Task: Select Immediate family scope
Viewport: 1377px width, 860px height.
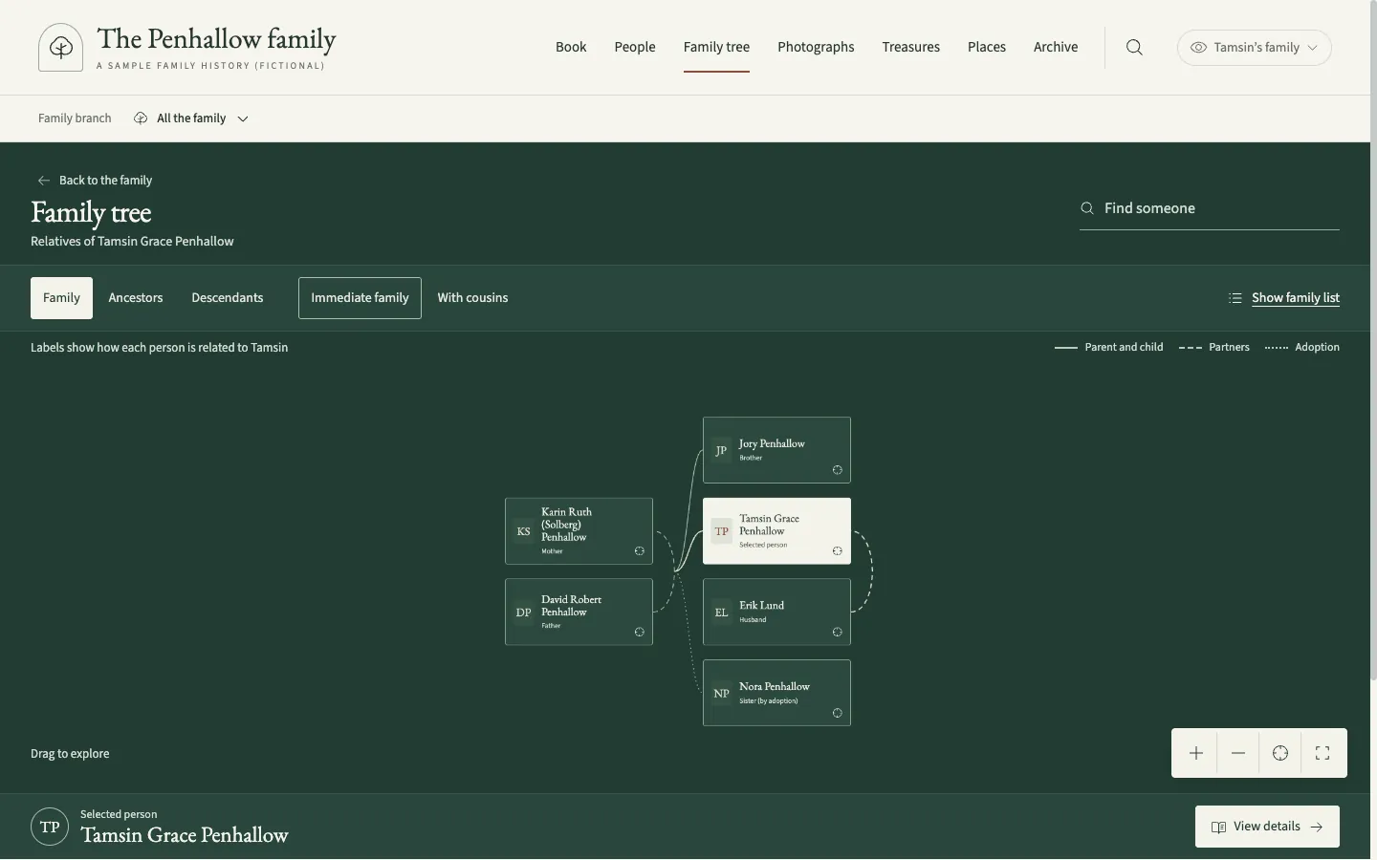Action: pyautogui.click(x=360, y=298)
